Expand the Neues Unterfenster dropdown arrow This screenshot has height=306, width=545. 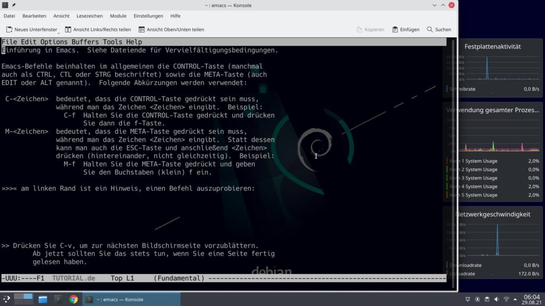(59, 32)
